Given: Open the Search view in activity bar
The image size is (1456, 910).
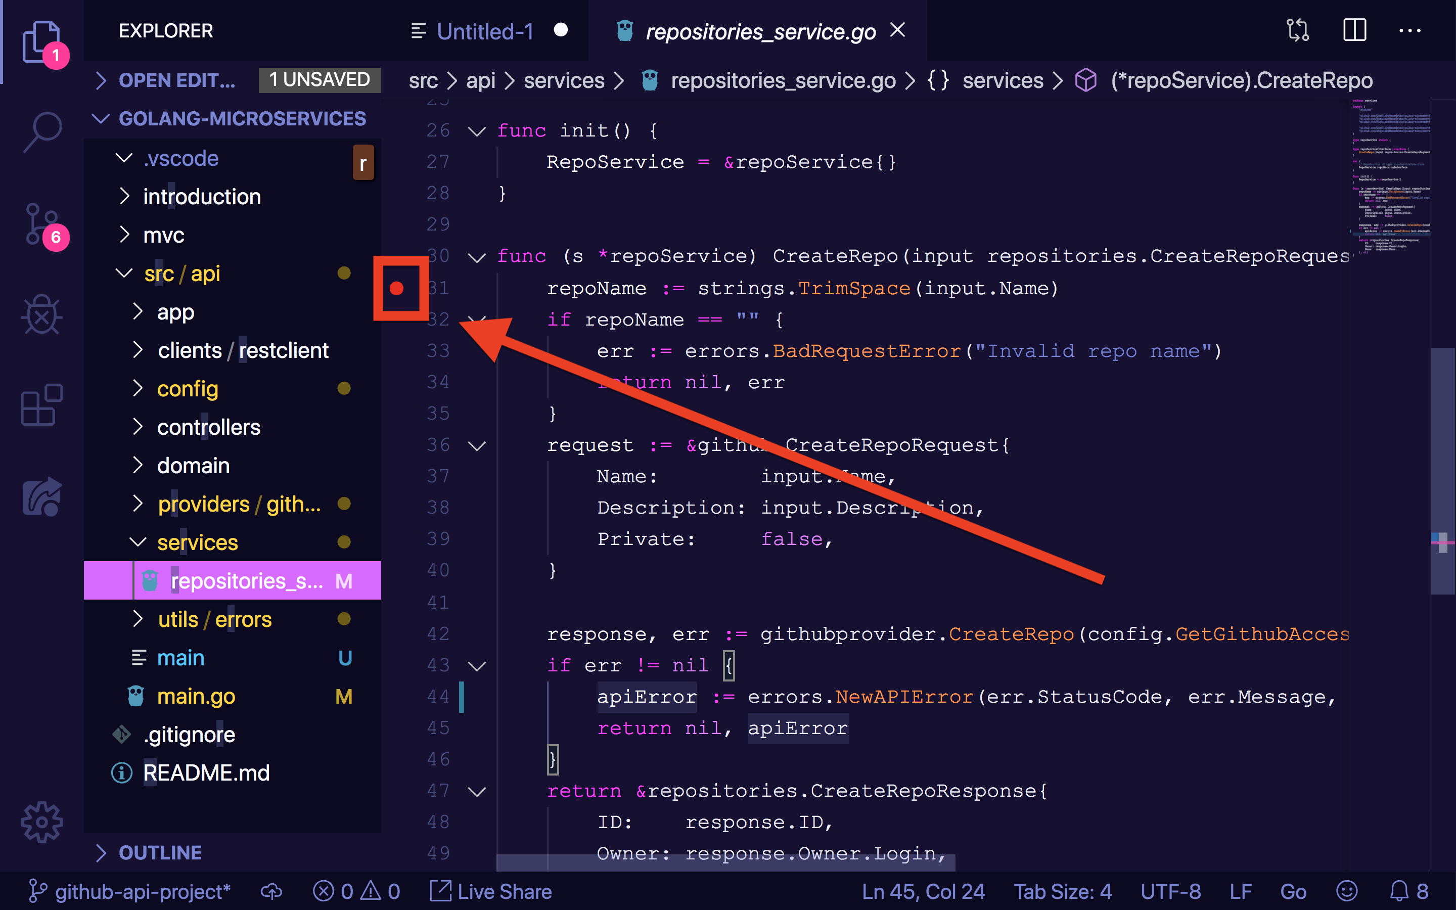Looking at the screenshot, I should (x=42, y=130).
